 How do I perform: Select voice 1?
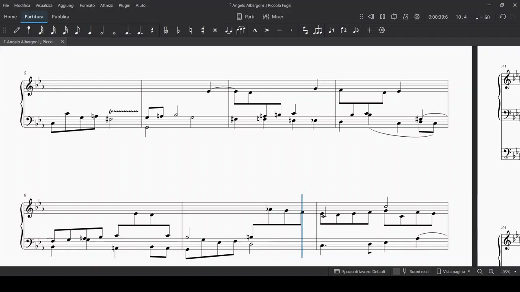[x=331, y=30]
